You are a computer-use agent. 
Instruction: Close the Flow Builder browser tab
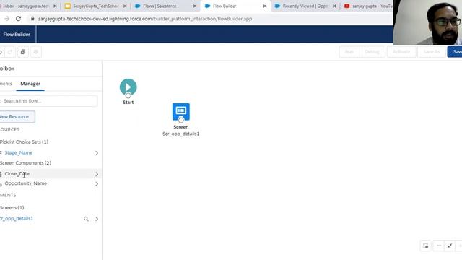pos(265,6)
